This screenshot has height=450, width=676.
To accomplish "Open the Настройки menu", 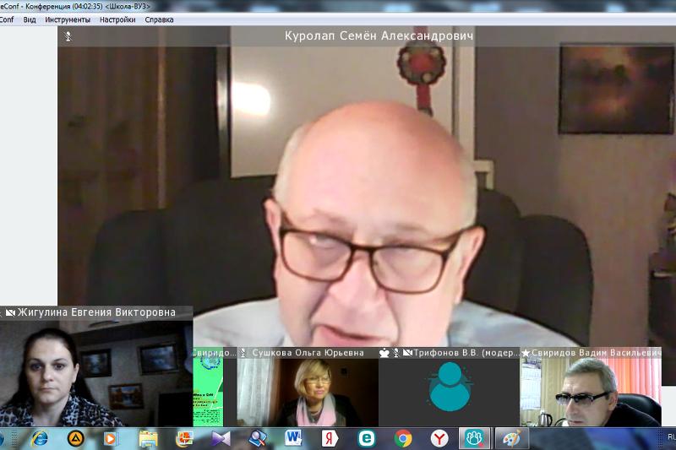I will click(117, 19).
